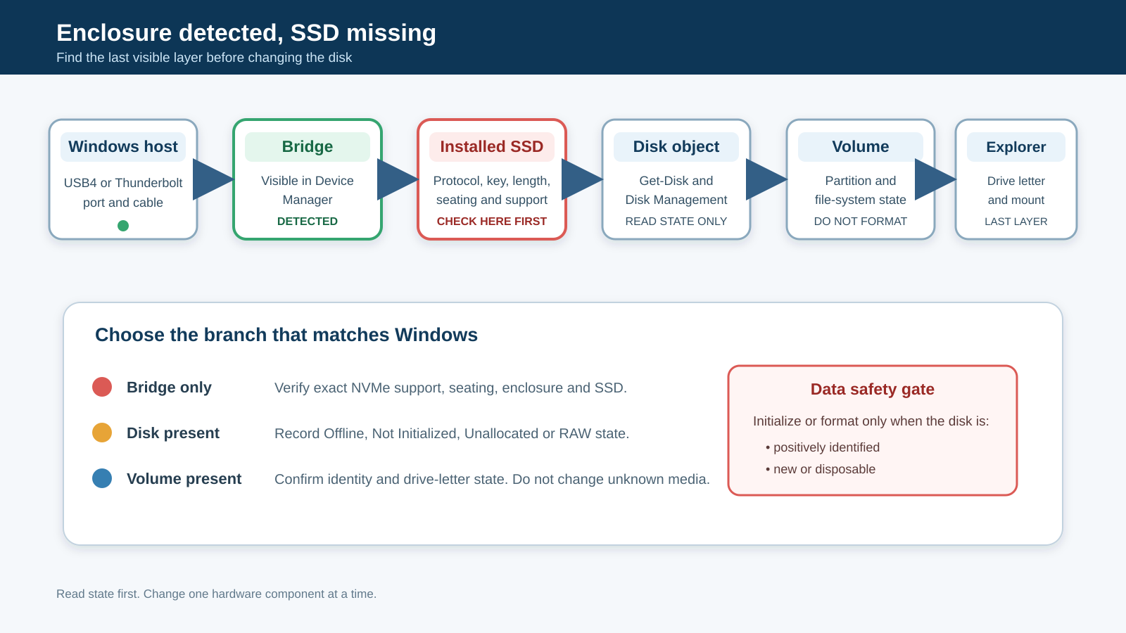
Task: Select the red Bridge only bullet
Action: tap(102, 387)
